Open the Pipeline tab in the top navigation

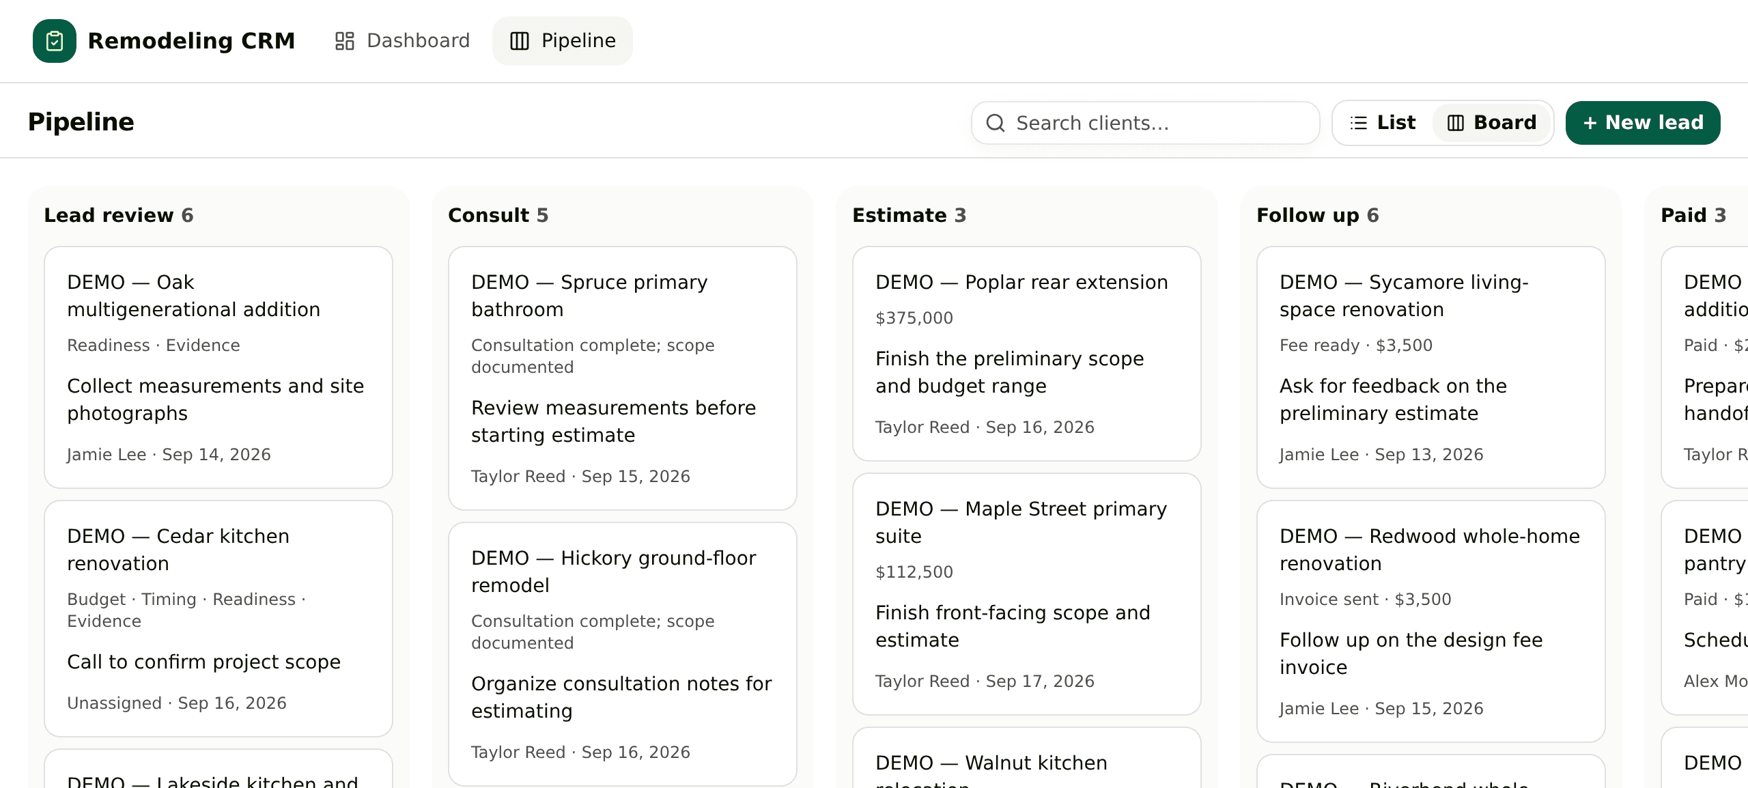[x=563, y=41]
